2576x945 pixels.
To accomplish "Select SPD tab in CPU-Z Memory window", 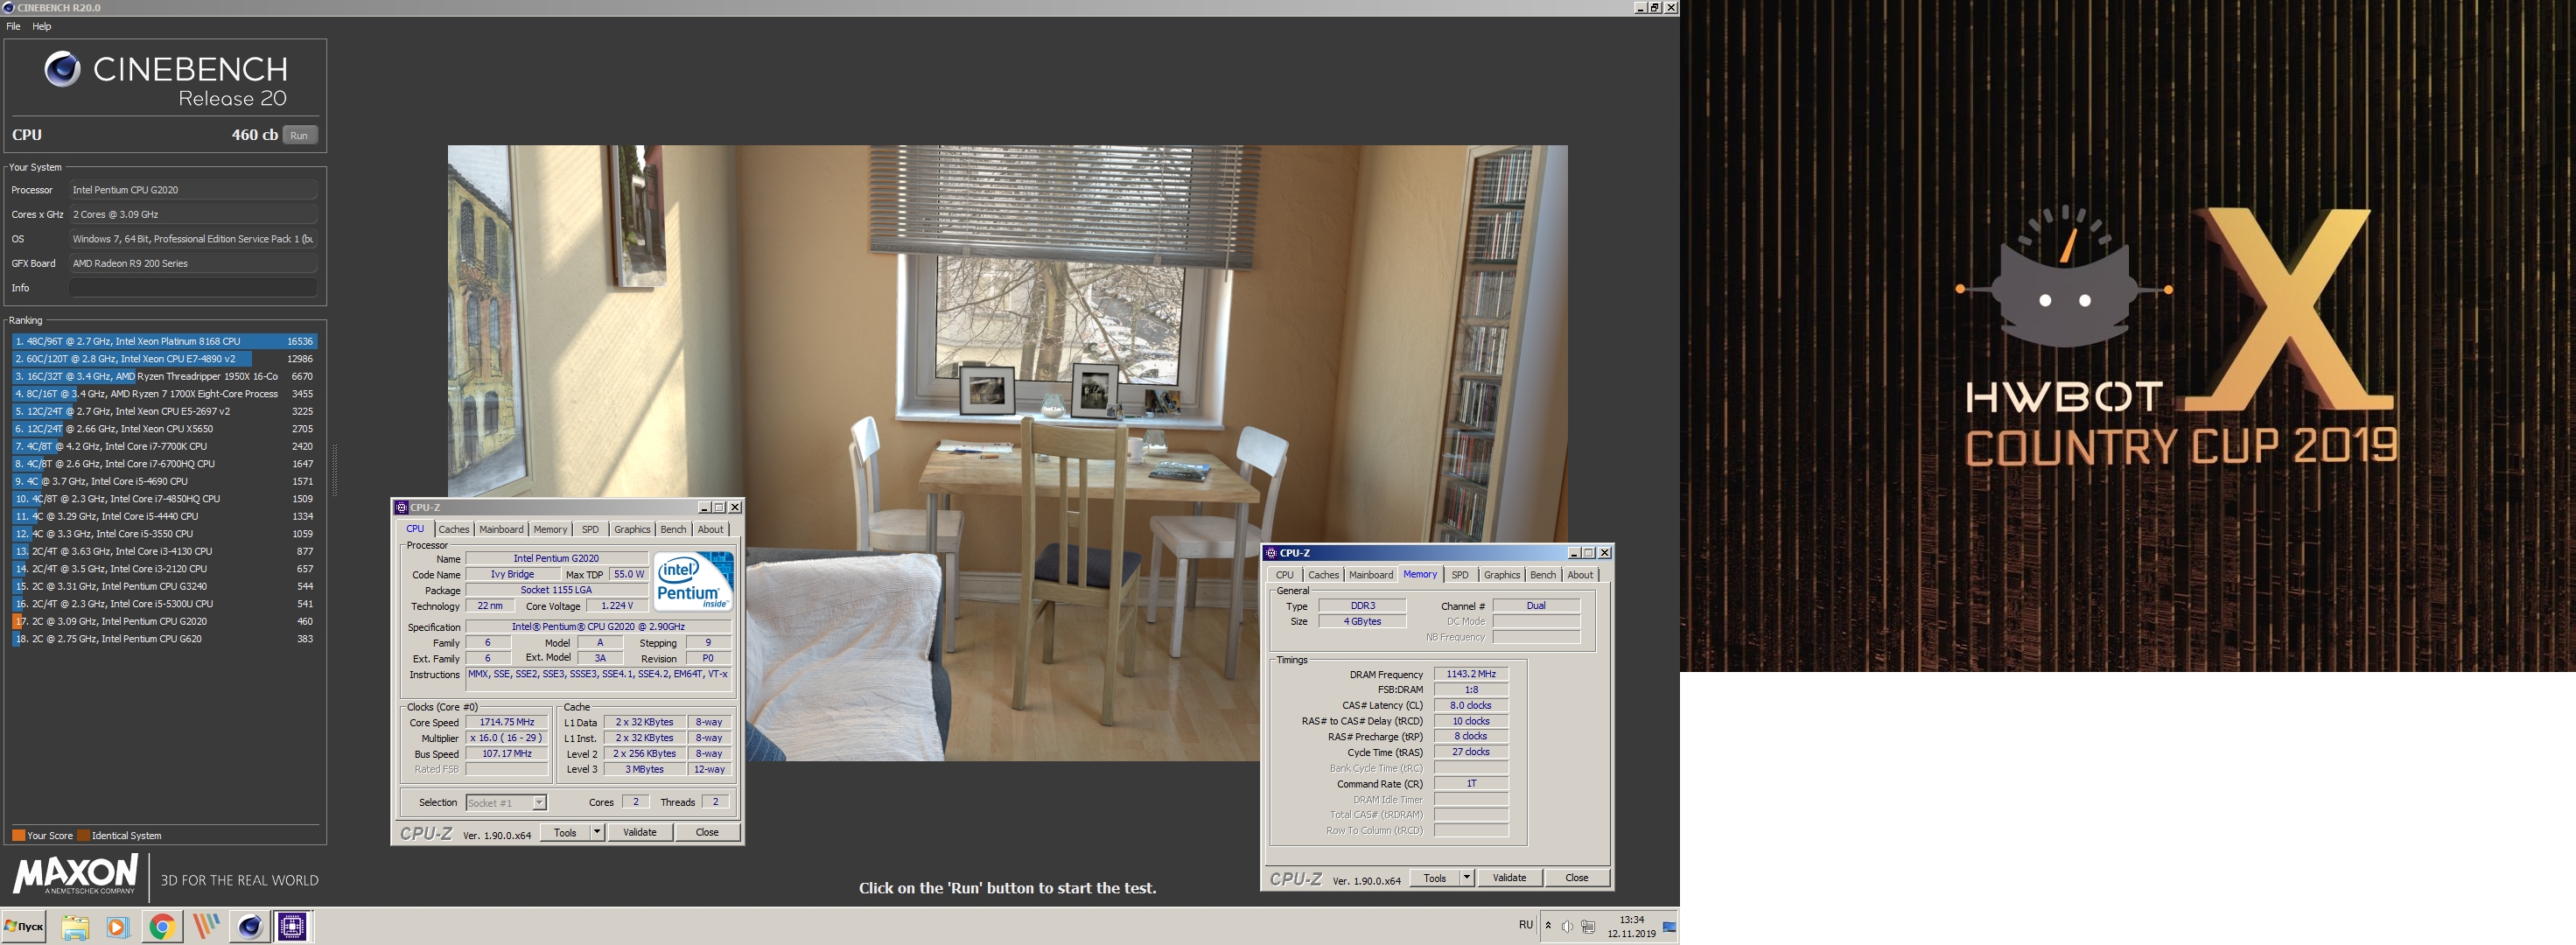I will pyautogui.click(x=1460, y=574).
